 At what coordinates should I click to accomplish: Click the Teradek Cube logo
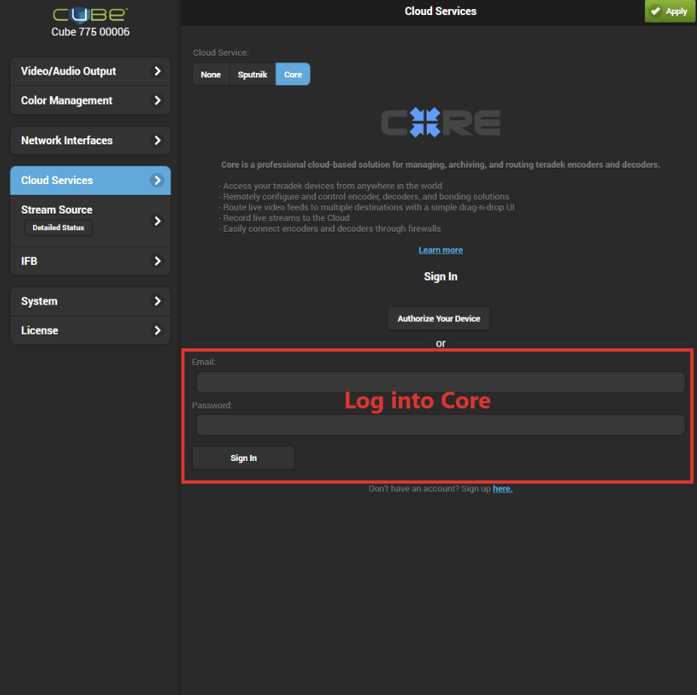click(90, 13)
